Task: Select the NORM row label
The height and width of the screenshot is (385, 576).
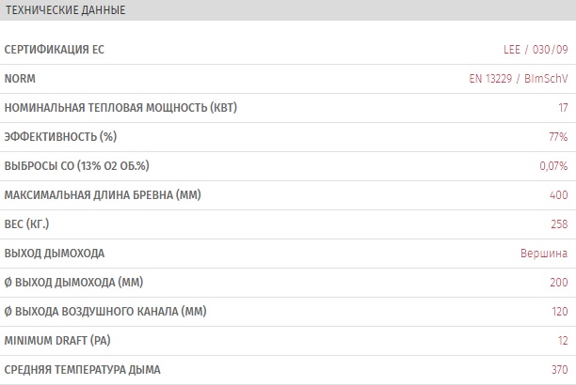Action: point(20,79)
